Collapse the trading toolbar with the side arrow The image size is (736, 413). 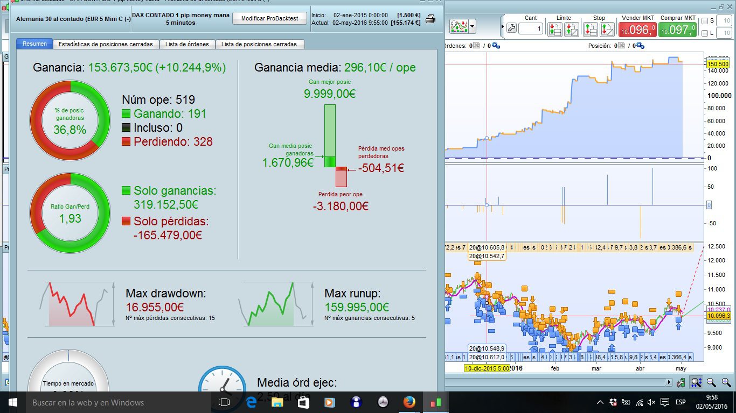click(x=502, y=26)
